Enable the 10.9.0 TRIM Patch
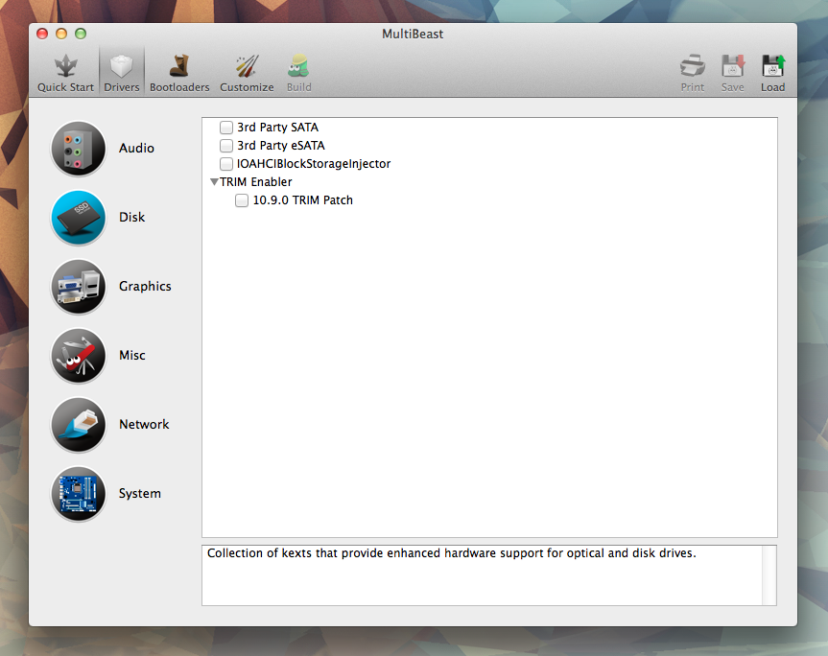The width and height of the screenshot is (828, 656). pyautogui.click(x=241, y=200)
